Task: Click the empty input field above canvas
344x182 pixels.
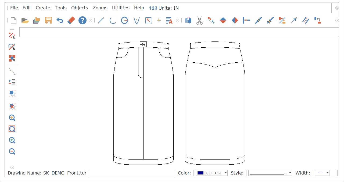Action: click(179, 32)
